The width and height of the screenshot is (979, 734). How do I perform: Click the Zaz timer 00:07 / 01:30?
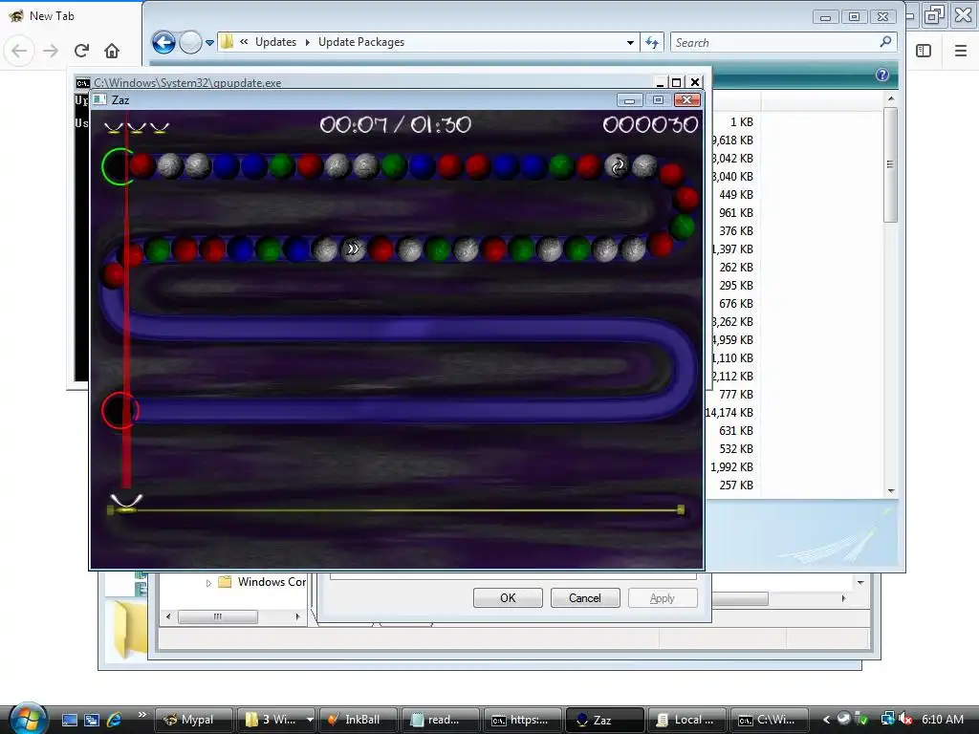pos(396,125)
